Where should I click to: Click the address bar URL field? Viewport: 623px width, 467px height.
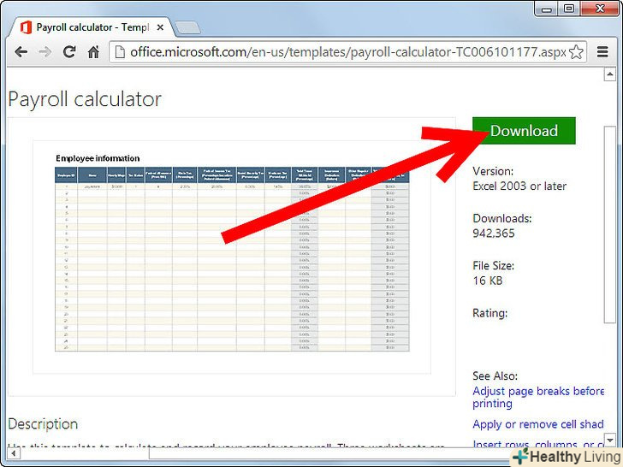347,52
